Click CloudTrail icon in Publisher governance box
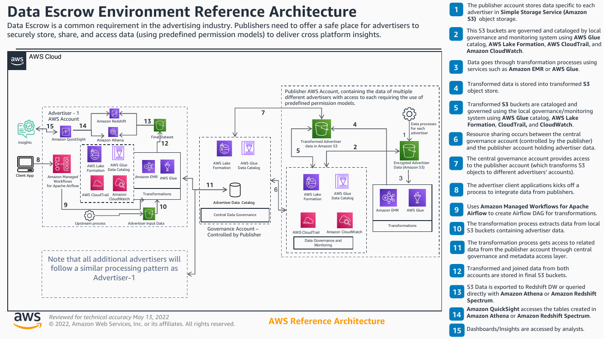This screenshot has width=604, height=339. pyautogui.click(x=309, y=220)
